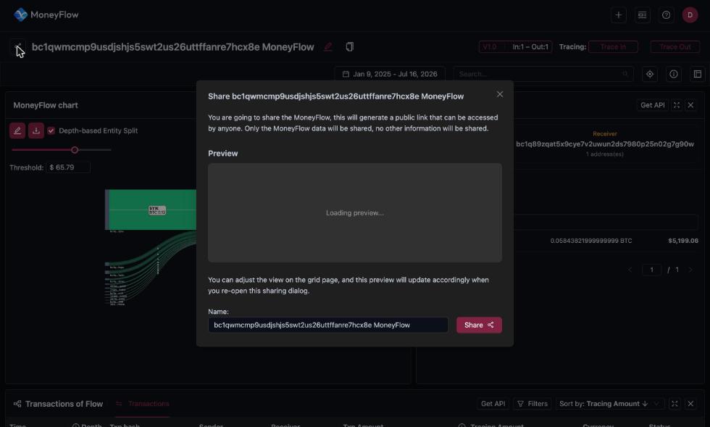This screenshot has width=710, height=427.
Task: Open the list panel icon in top bar
Action: pos(642,15)
